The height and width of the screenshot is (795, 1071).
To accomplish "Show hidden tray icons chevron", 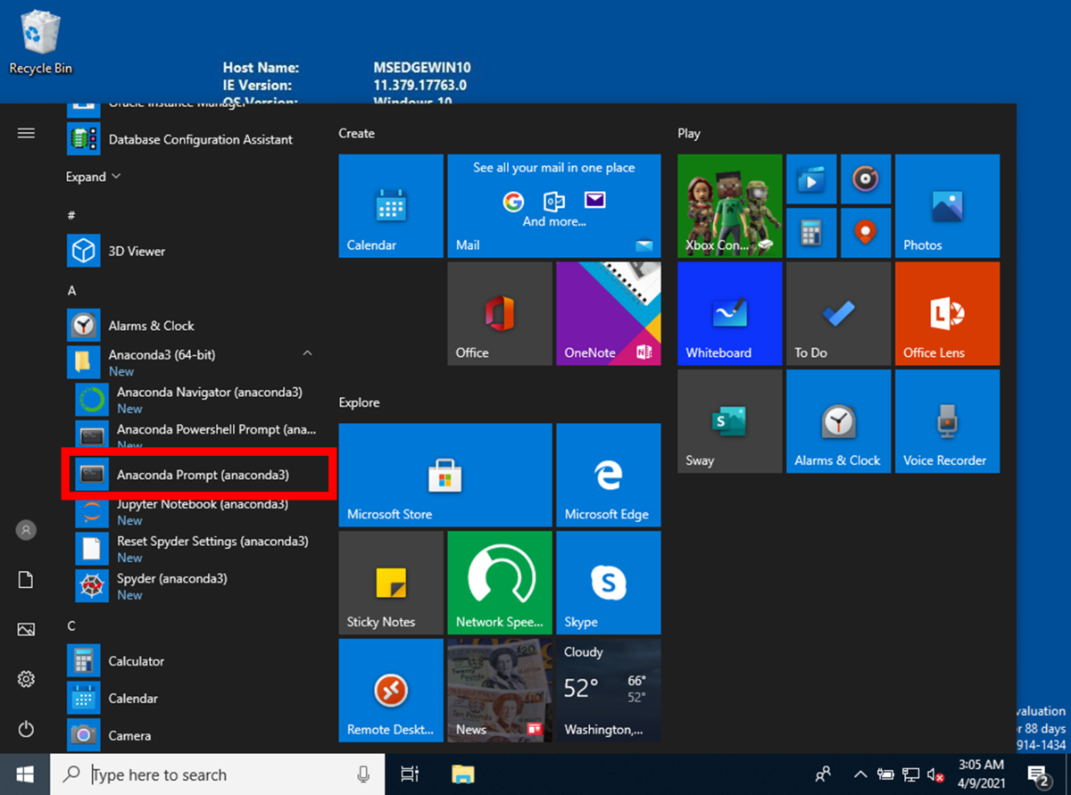I will click(860, 774).
